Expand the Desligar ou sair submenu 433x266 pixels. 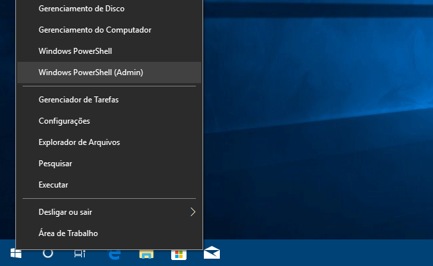click(x=109, y=212)
